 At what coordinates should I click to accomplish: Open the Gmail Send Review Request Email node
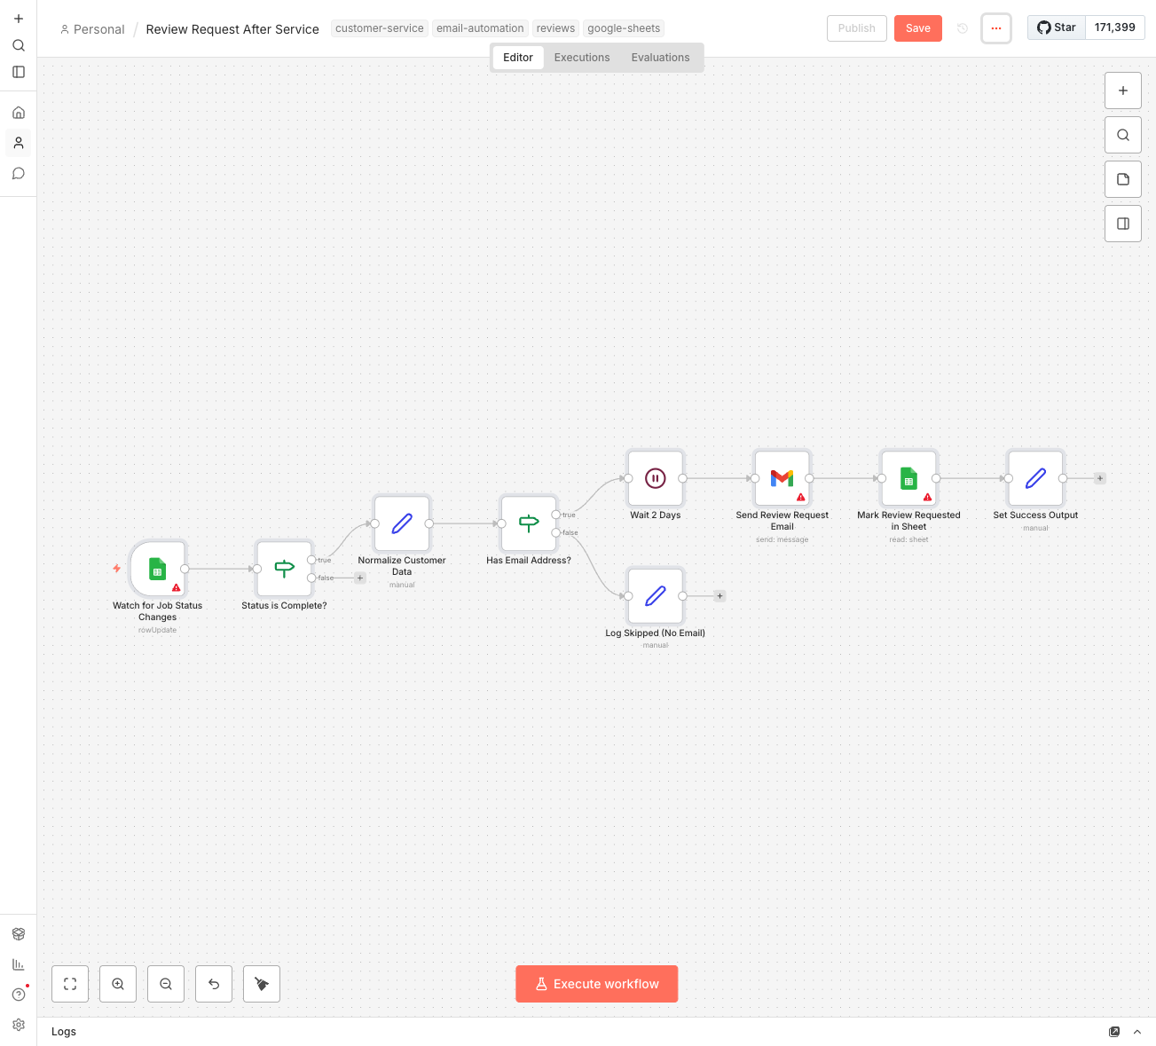[782, 478]
